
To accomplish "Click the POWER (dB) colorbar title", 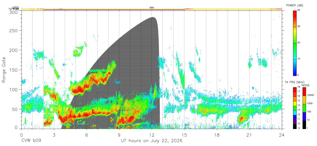I will point(295,5).
